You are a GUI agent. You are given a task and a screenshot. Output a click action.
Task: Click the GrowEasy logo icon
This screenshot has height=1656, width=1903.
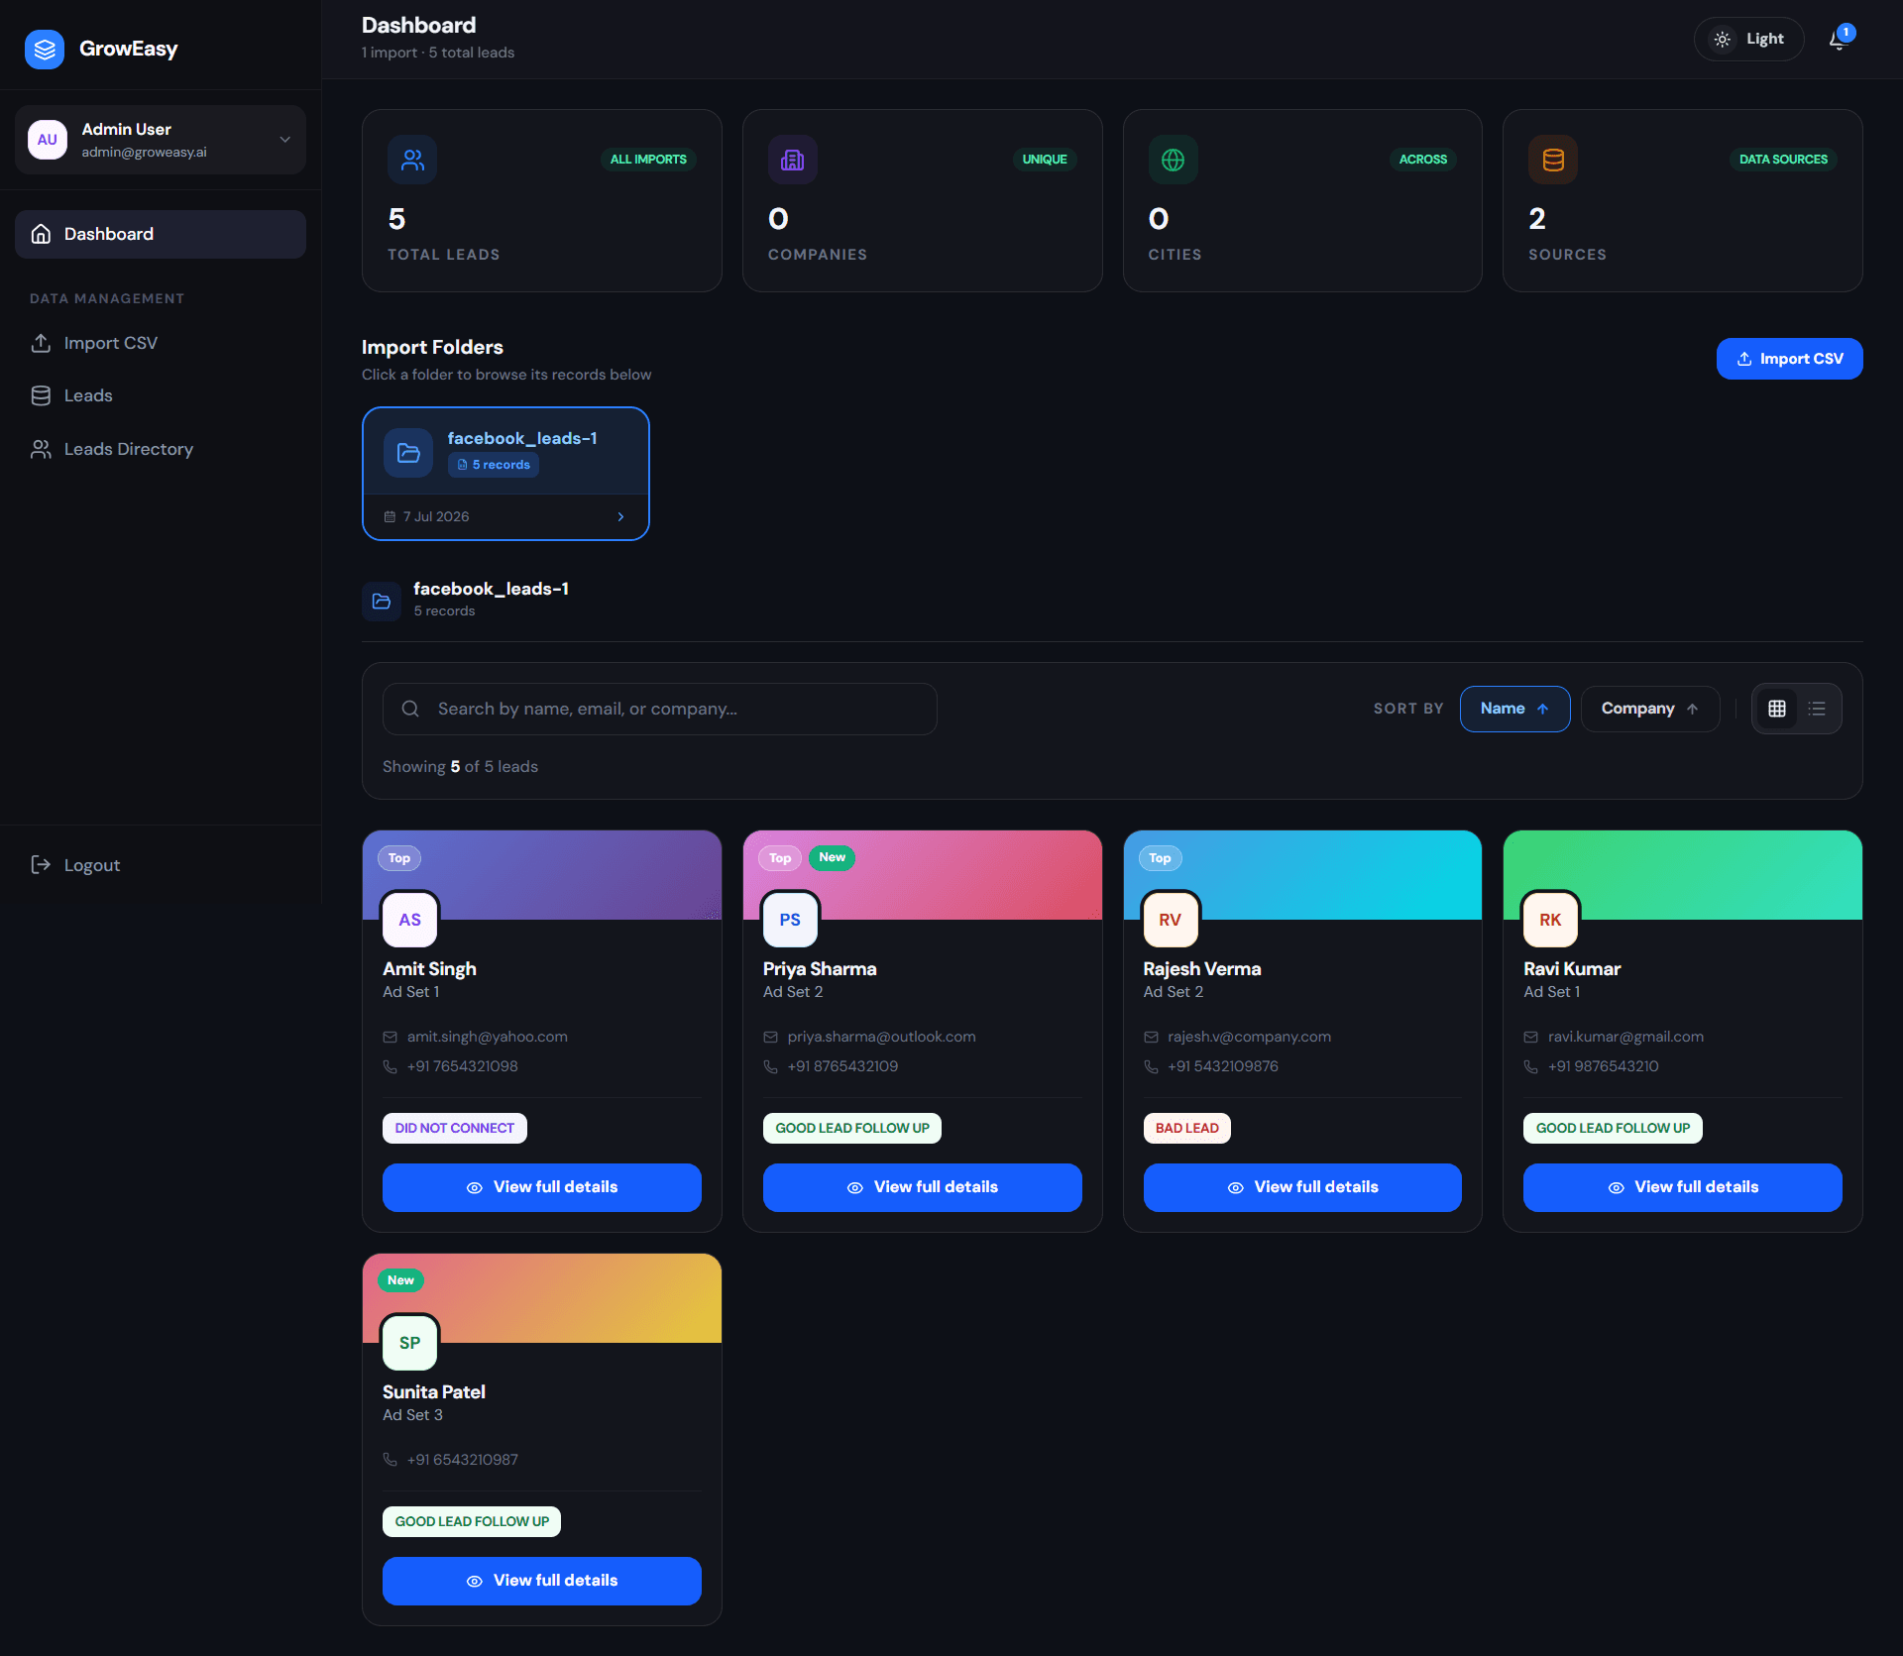click(45, 49)
